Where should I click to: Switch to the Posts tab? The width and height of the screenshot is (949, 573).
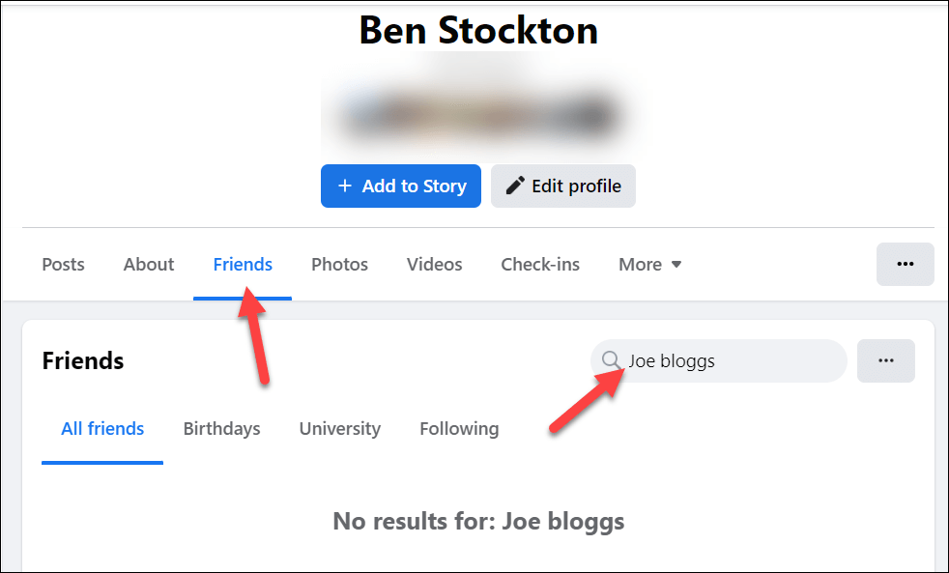tap(63, 264)
